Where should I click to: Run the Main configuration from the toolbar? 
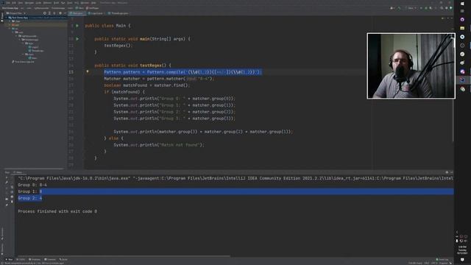pyautogui.click(x=421, y=8)
